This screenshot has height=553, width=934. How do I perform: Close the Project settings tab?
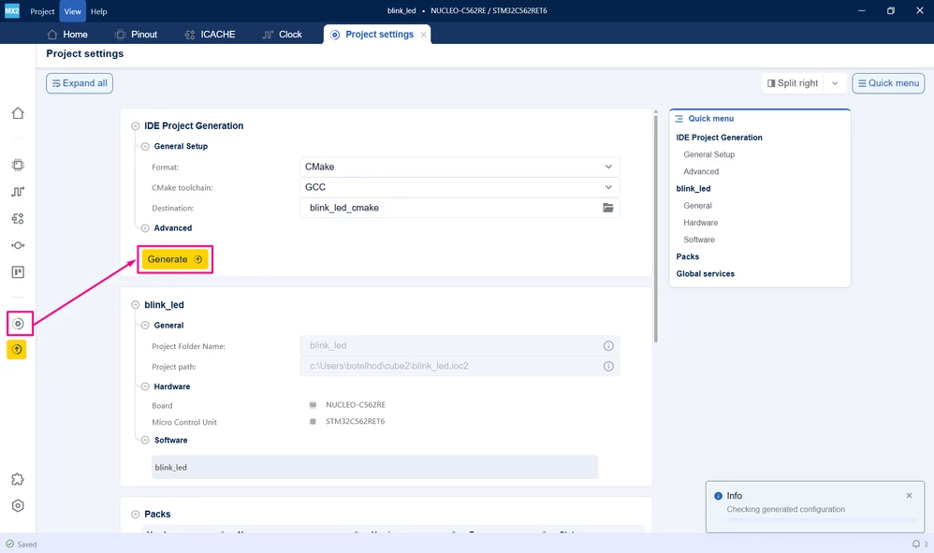click(424, 35)
